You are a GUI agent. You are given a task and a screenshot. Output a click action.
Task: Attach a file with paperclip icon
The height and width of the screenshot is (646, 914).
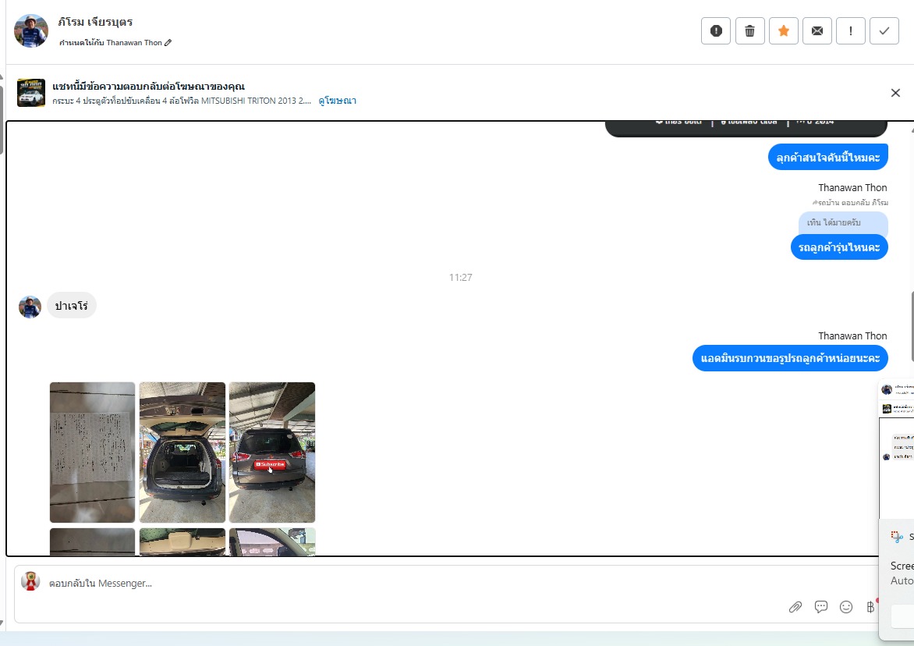point(795,607)
